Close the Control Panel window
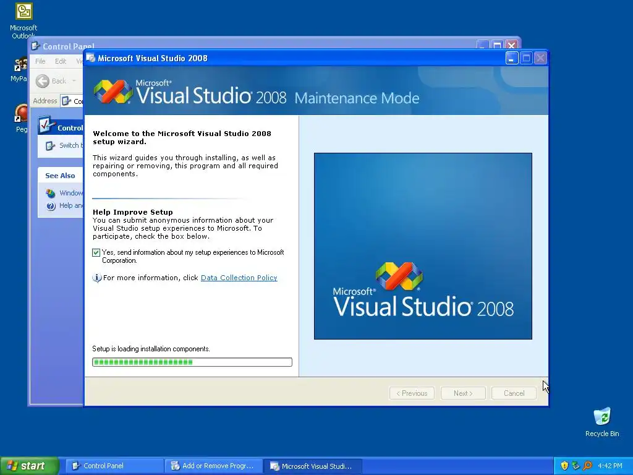The image size is (633, 475). pos(511,45)
